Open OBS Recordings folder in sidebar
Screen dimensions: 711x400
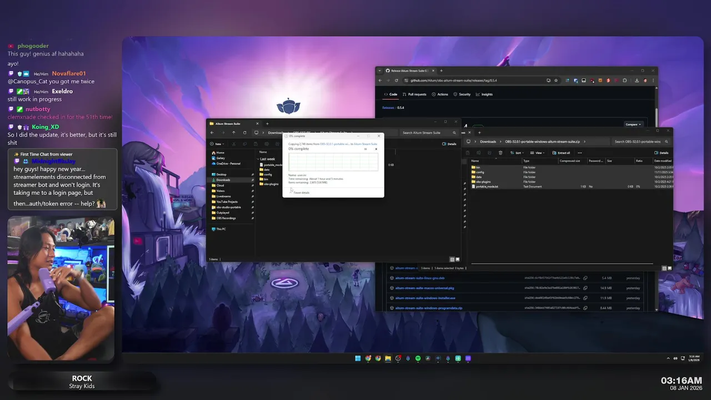pos(224,218)
